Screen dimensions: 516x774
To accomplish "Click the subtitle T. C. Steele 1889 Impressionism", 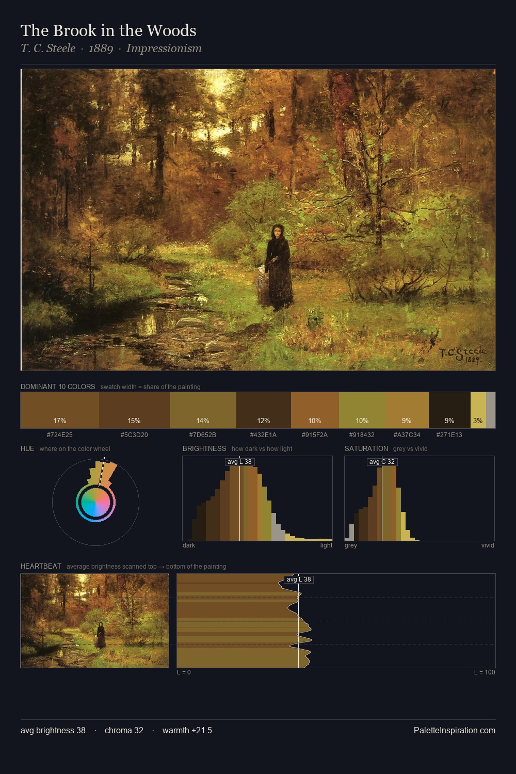I will (x=111, y=49).
